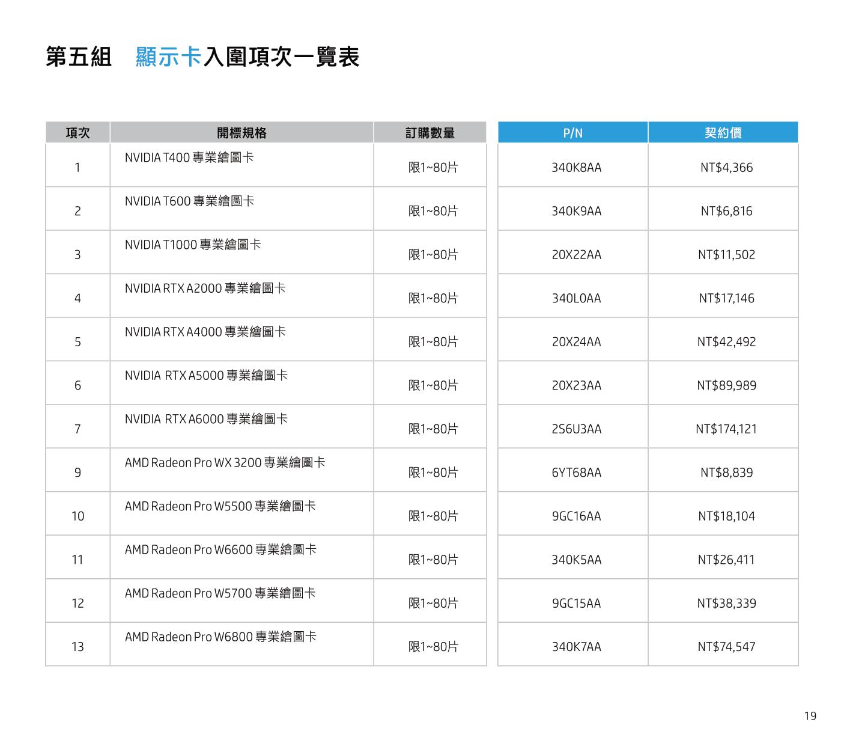
Task: Click the price NT$38,339
Action: pyautogui.click(x=726, y=604)
